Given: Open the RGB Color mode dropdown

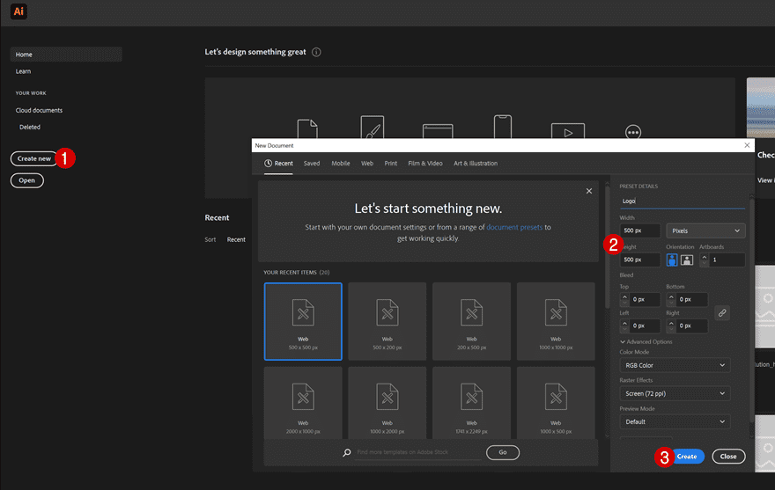Looking at the screenshot, I should tap(674, 365).
